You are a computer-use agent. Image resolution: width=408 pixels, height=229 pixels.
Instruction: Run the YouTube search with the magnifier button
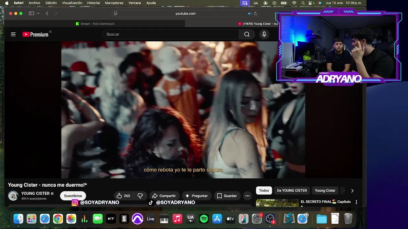coord(247,34)
